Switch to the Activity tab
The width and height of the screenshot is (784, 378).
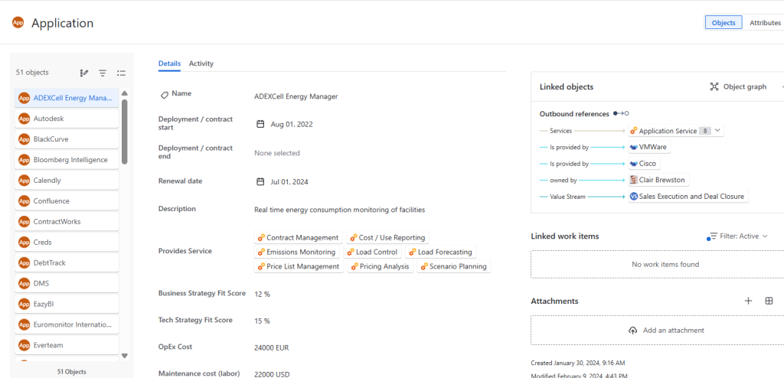201,64
